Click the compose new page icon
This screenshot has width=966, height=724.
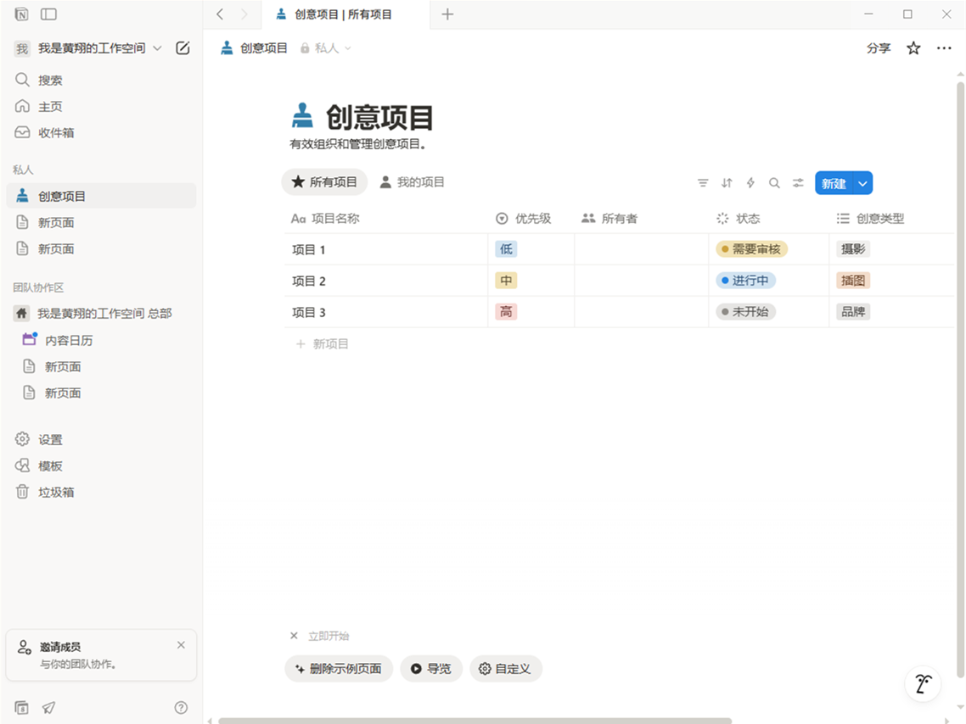183,48
